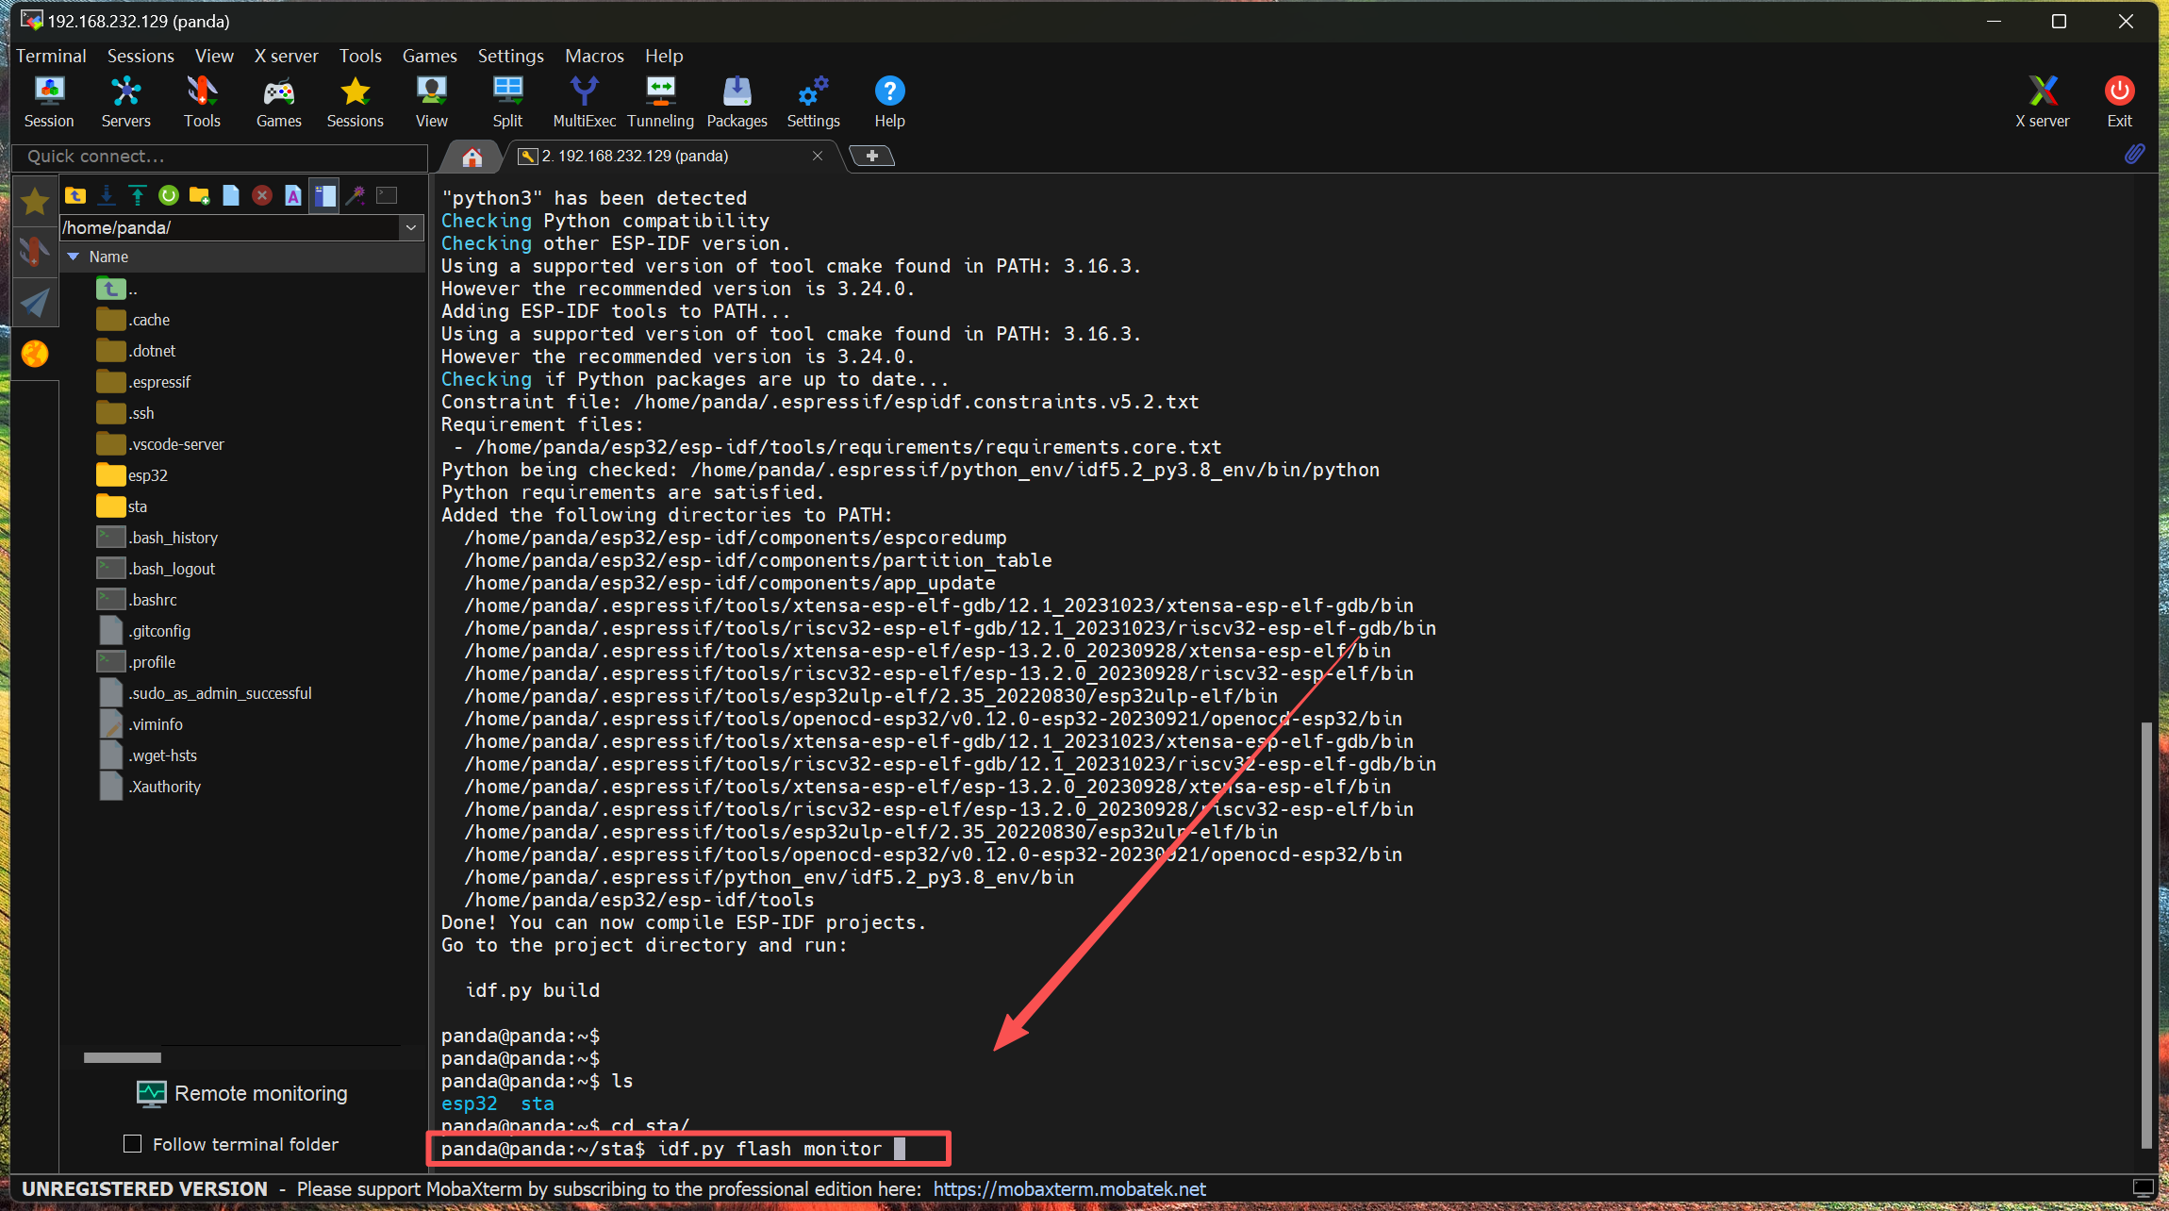
Task: Open the Sftp paper-plane sidebar tab
Action: click(35, 303)
